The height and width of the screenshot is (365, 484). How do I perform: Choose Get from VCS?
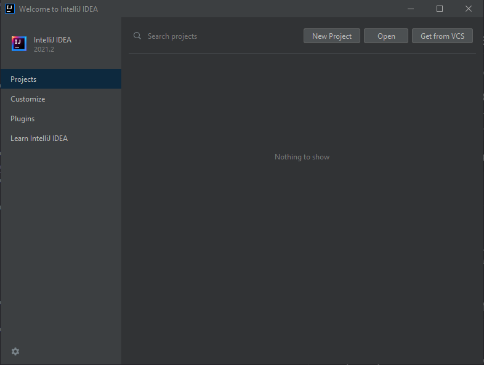442,36
